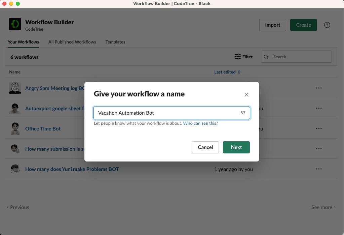Image resolution: width=344 pixels, height=235 pixels.
Task: Click Next to continue workflow creation
Action: point(236,147)
